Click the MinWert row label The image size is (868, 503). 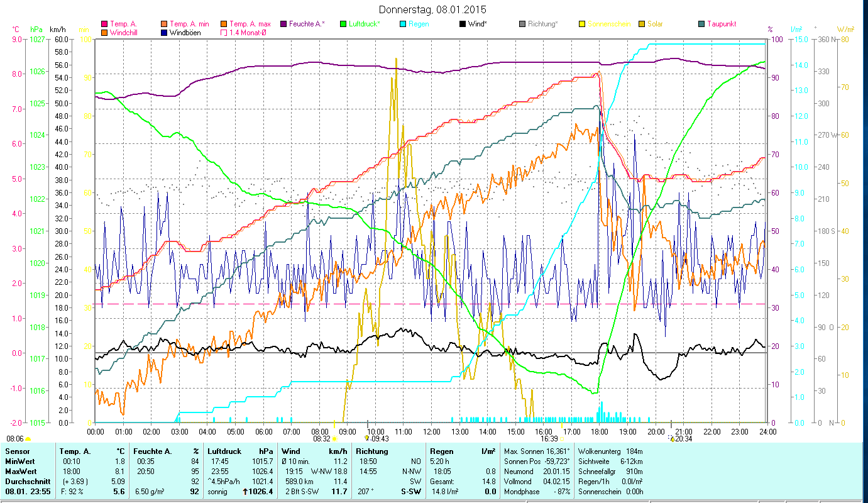click(20, 461)
